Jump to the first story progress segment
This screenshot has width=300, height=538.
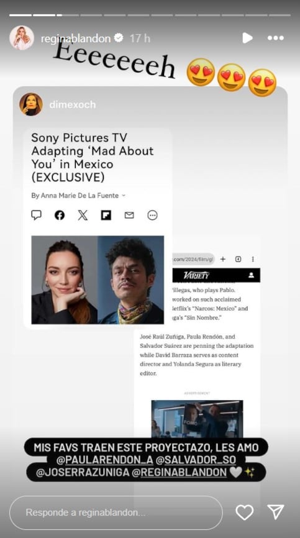click(20, 15)
